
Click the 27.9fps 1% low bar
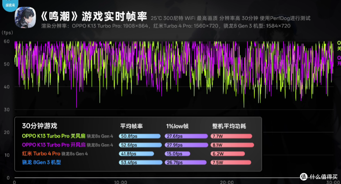click(x=186, y=145)
